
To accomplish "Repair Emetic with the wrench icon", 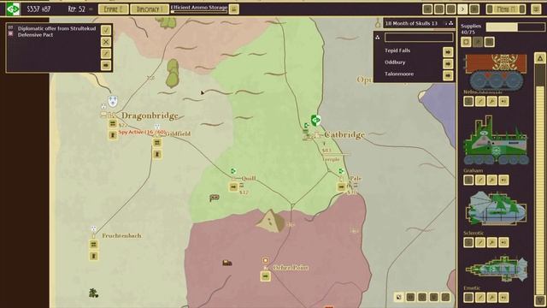I will click(492, 298).
